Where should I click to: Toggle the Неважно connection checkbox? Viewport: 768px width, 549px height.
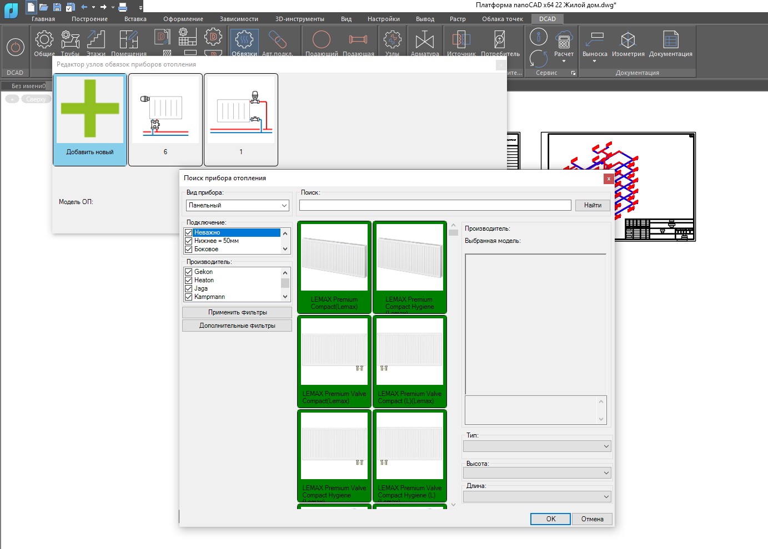188,233
